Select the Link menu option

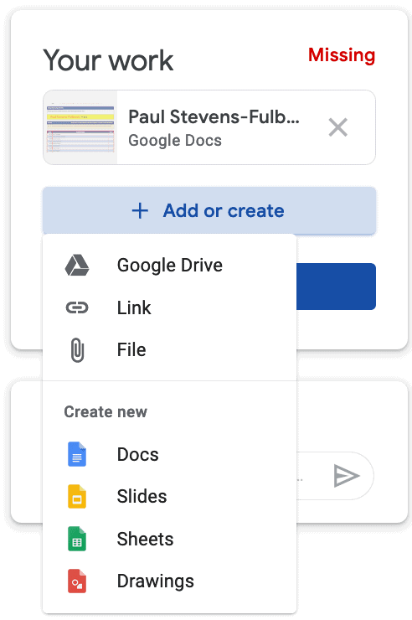(x=169, y=307)
